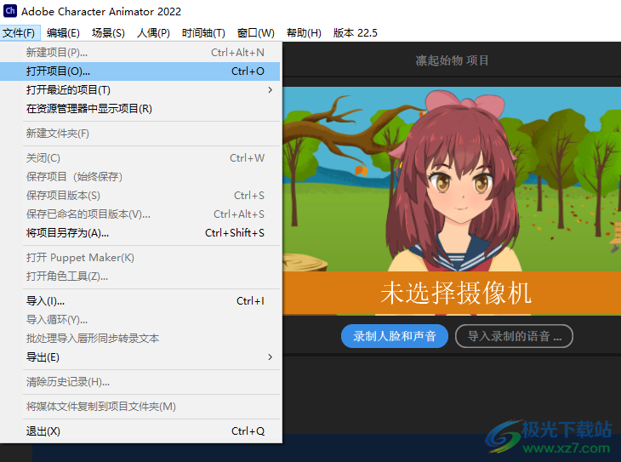Expand the 导出(E) submenu
The image size is (621, 462).
[x=140, y=357]
